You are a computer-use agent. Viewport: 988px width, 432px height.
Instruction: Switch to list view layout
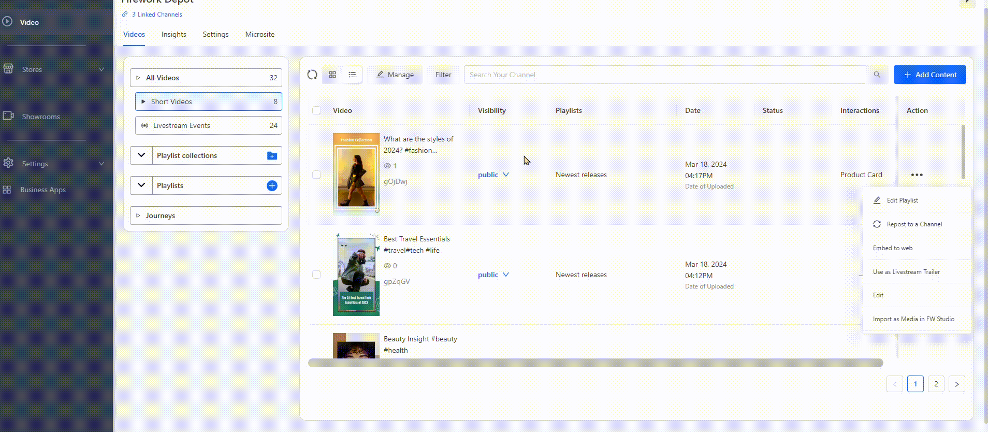(352, 75)
